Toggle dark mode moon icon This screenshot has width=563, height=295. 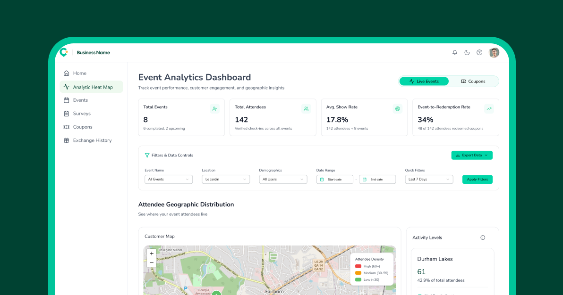[x=467, y=52]
